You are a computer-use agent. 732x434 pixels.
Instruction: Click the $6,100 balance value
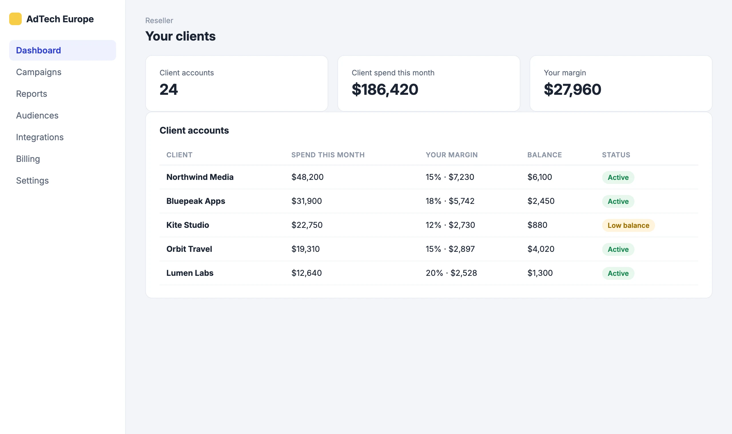point(540,177)
